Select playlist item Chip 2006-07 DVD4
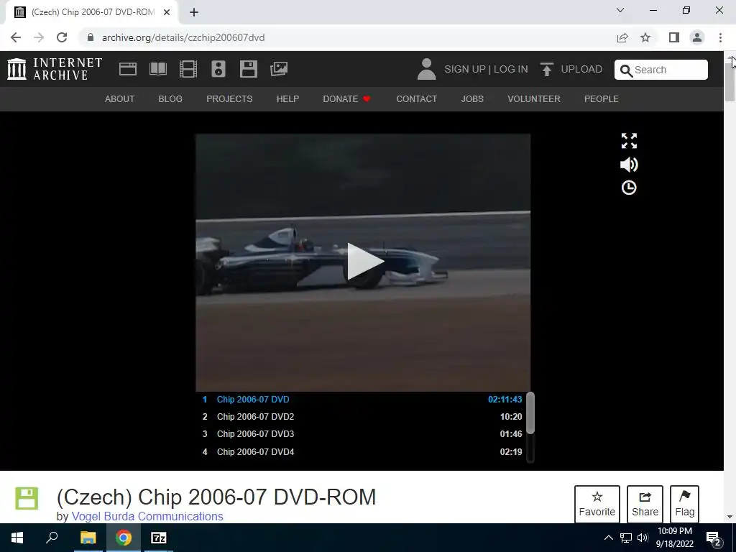The image size is (736, 552). (x=362, y=452)
